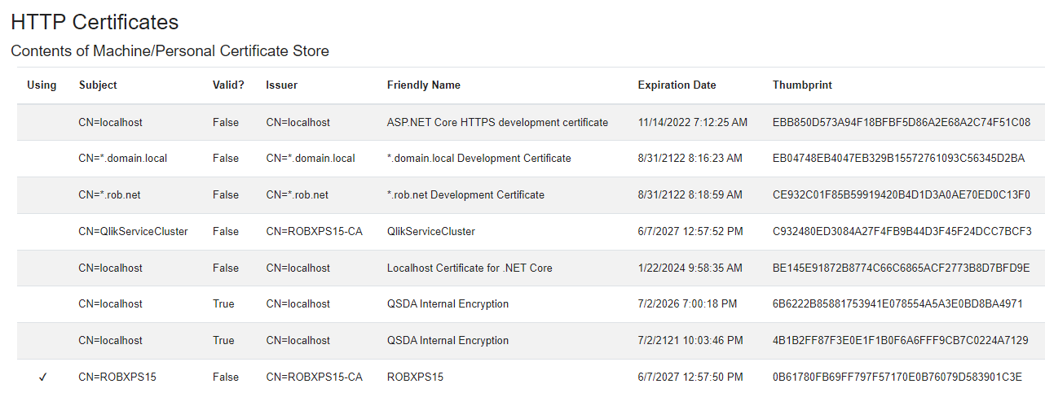Click the Friendly Name column header
The width and height of the screenshot is (1045, 397).
[423, 85]
